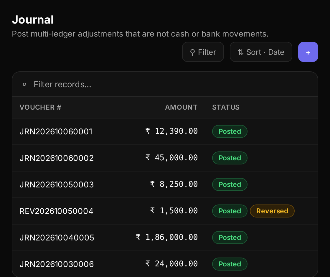This screenshot has width=330, height=277.
Task: Sort by the AMOUNT column header
Action: [x=181, y=107]
